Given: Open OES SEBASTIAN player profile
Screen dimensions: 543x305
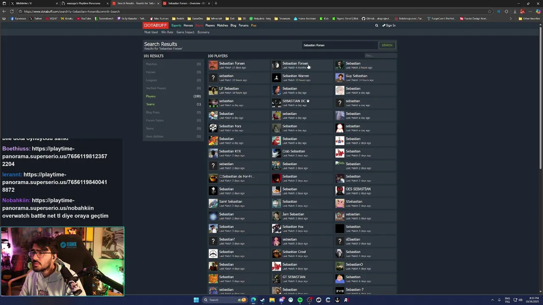Looking at the screenshot, I should pos(358,189).
